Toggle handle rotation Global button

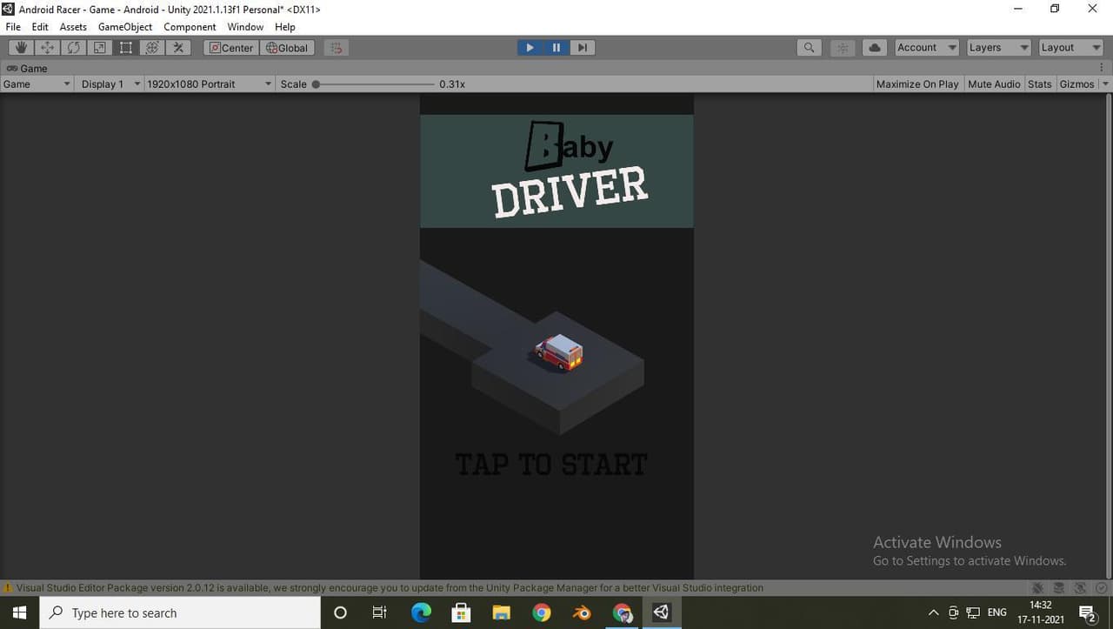tap(287, 48)
